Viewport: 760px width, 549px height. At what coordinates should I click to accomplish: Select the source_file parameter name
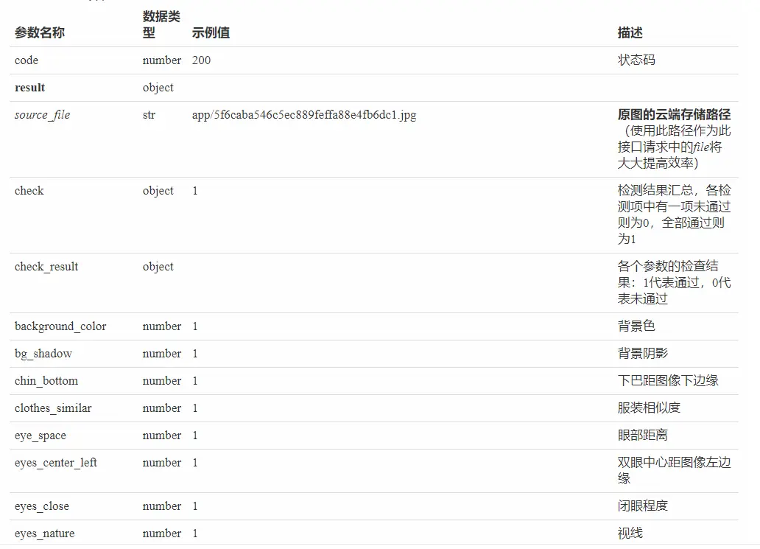point(42,115)
